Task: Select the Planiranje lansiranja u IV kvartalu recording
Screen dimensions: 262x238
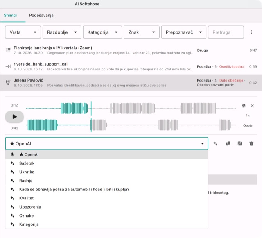Action: coord(131,50)
